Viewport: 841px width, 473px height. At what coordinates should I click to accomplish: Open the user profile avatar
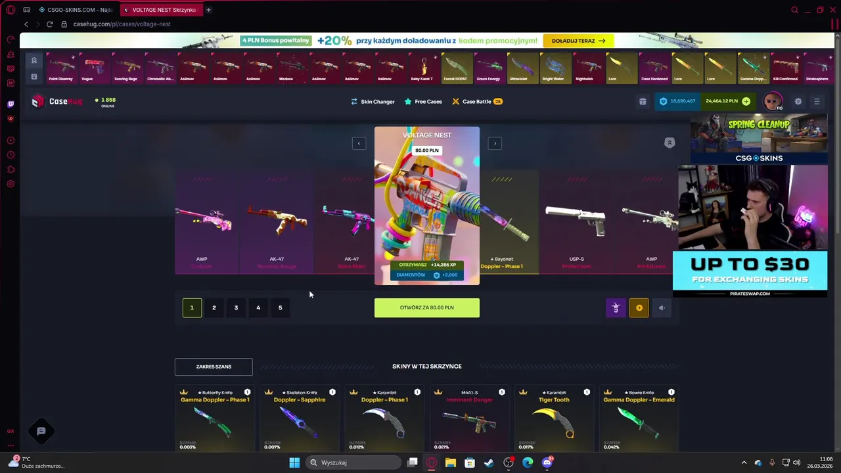pyautogui.click(x=773, y=101)
